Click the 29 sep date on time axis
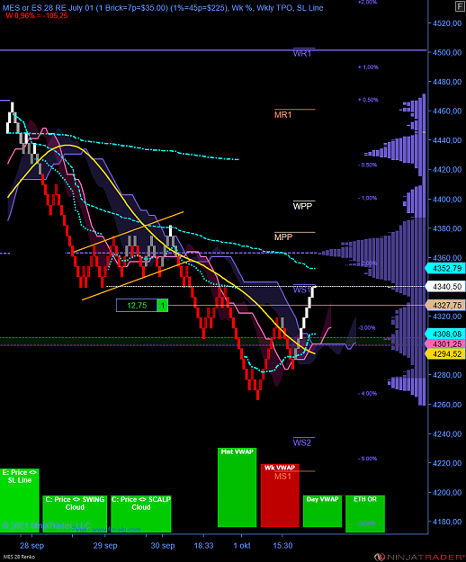This screenshot has height=562, width=466. [105, 546]
